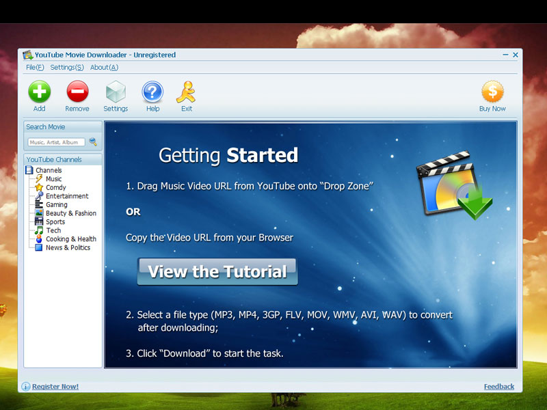547x410 pixels.
Task: Select Music in the channels tree
Action: click(x=53, y=179)
